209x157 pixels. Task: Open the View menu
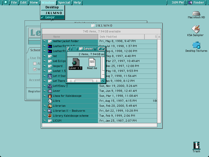coord(34,3)
